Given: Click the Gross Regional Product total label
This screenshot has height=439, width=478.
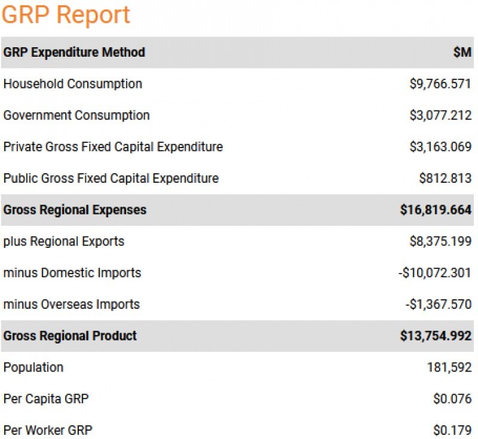Looking at the screenshot, I should (x=70, y=336).
